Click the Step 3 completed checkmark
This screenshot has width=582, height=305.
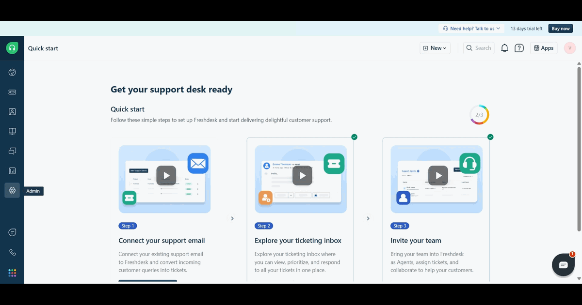[x=490, y=137]
